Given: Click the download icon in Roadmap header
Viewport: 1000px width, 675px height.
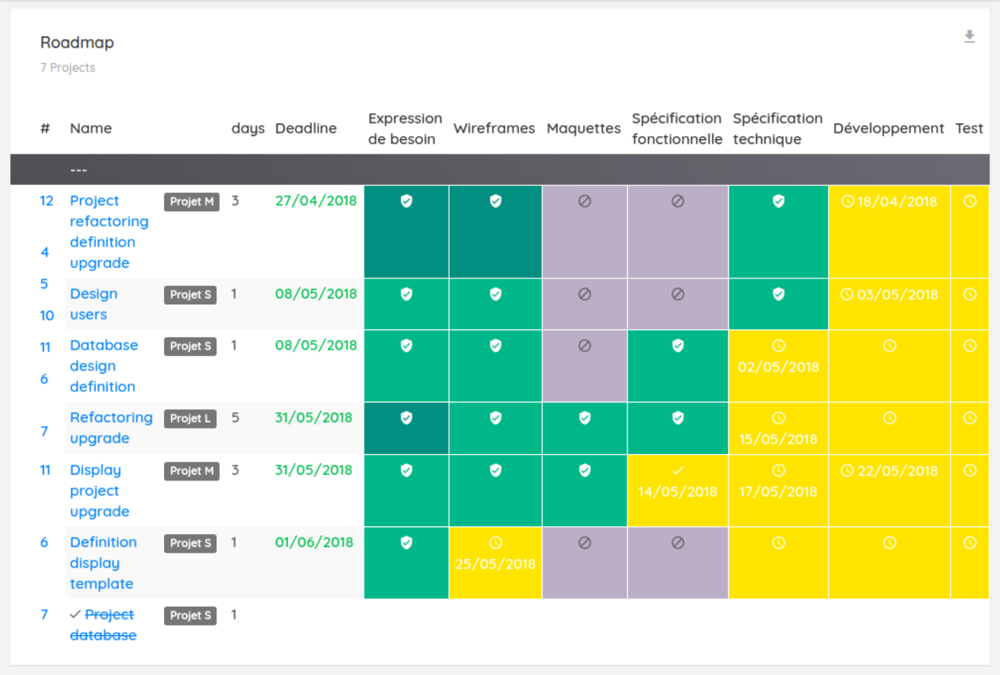Looking at the screenshot, I should [969, 37].
